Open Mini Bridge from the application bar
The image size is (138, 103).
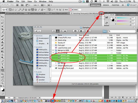pyautogui.click(x=22, y=5)
